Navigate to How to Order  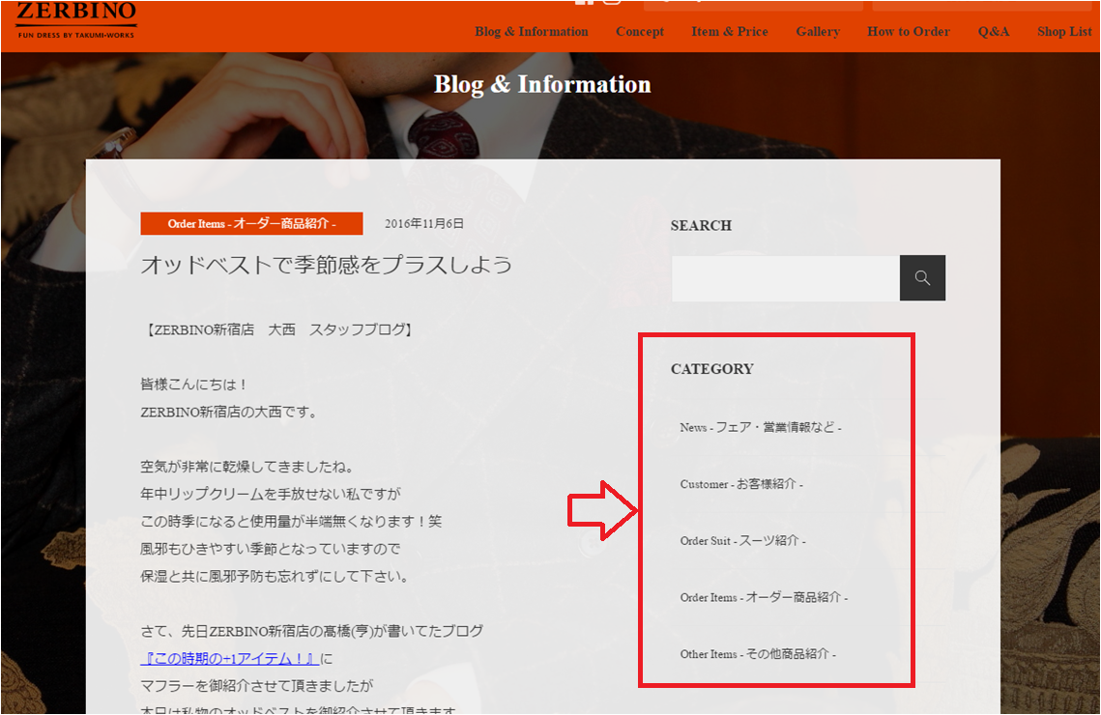908,32
